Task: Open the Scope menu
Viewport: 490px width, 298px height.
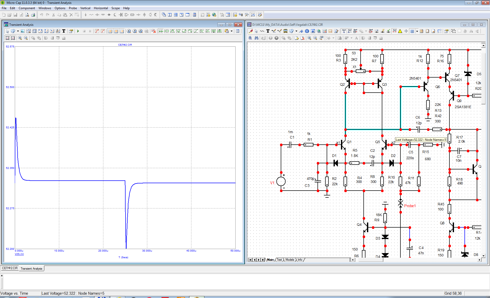Action: (x=115, y=8)
